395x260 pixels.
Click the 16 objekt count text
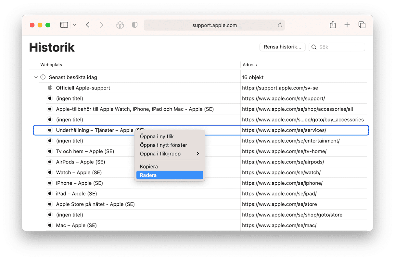tap(253, 77)
